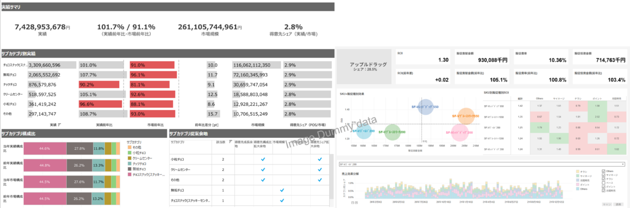Click the 適用 apply button
Image resolution: width=630 pixels, height=208 pixels.
coord(619,204)
